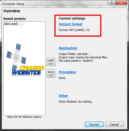Select the [last used] preset

point(14,24)
